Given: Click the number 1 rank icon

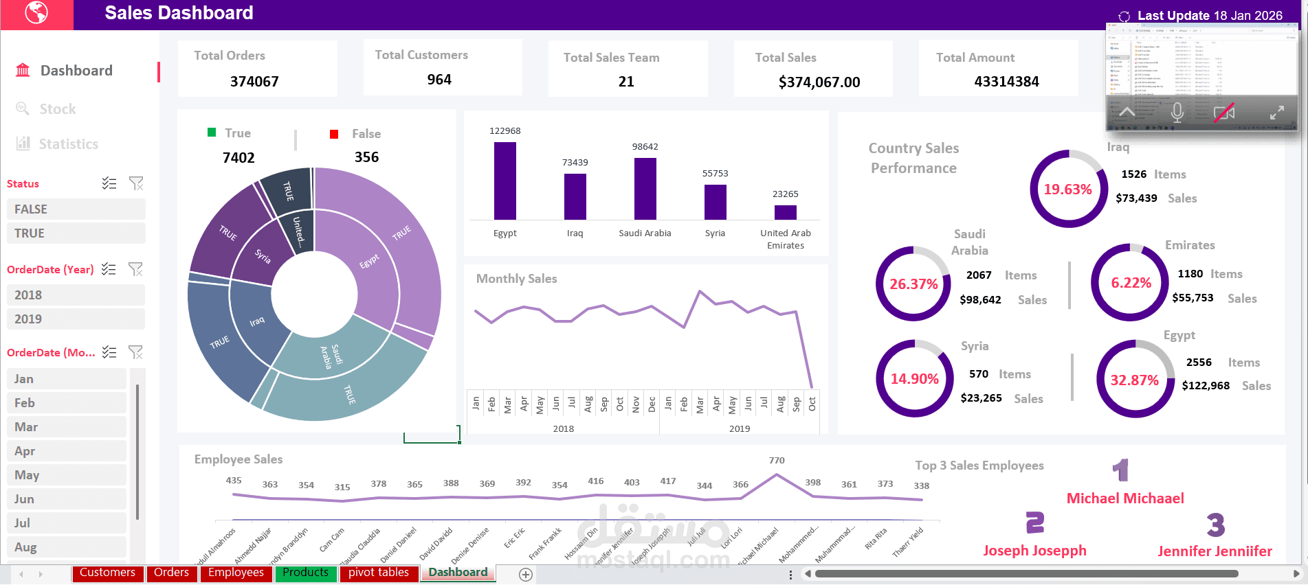Looking at the screenshot, I should pyautogui.click(x=1120, y=470).
